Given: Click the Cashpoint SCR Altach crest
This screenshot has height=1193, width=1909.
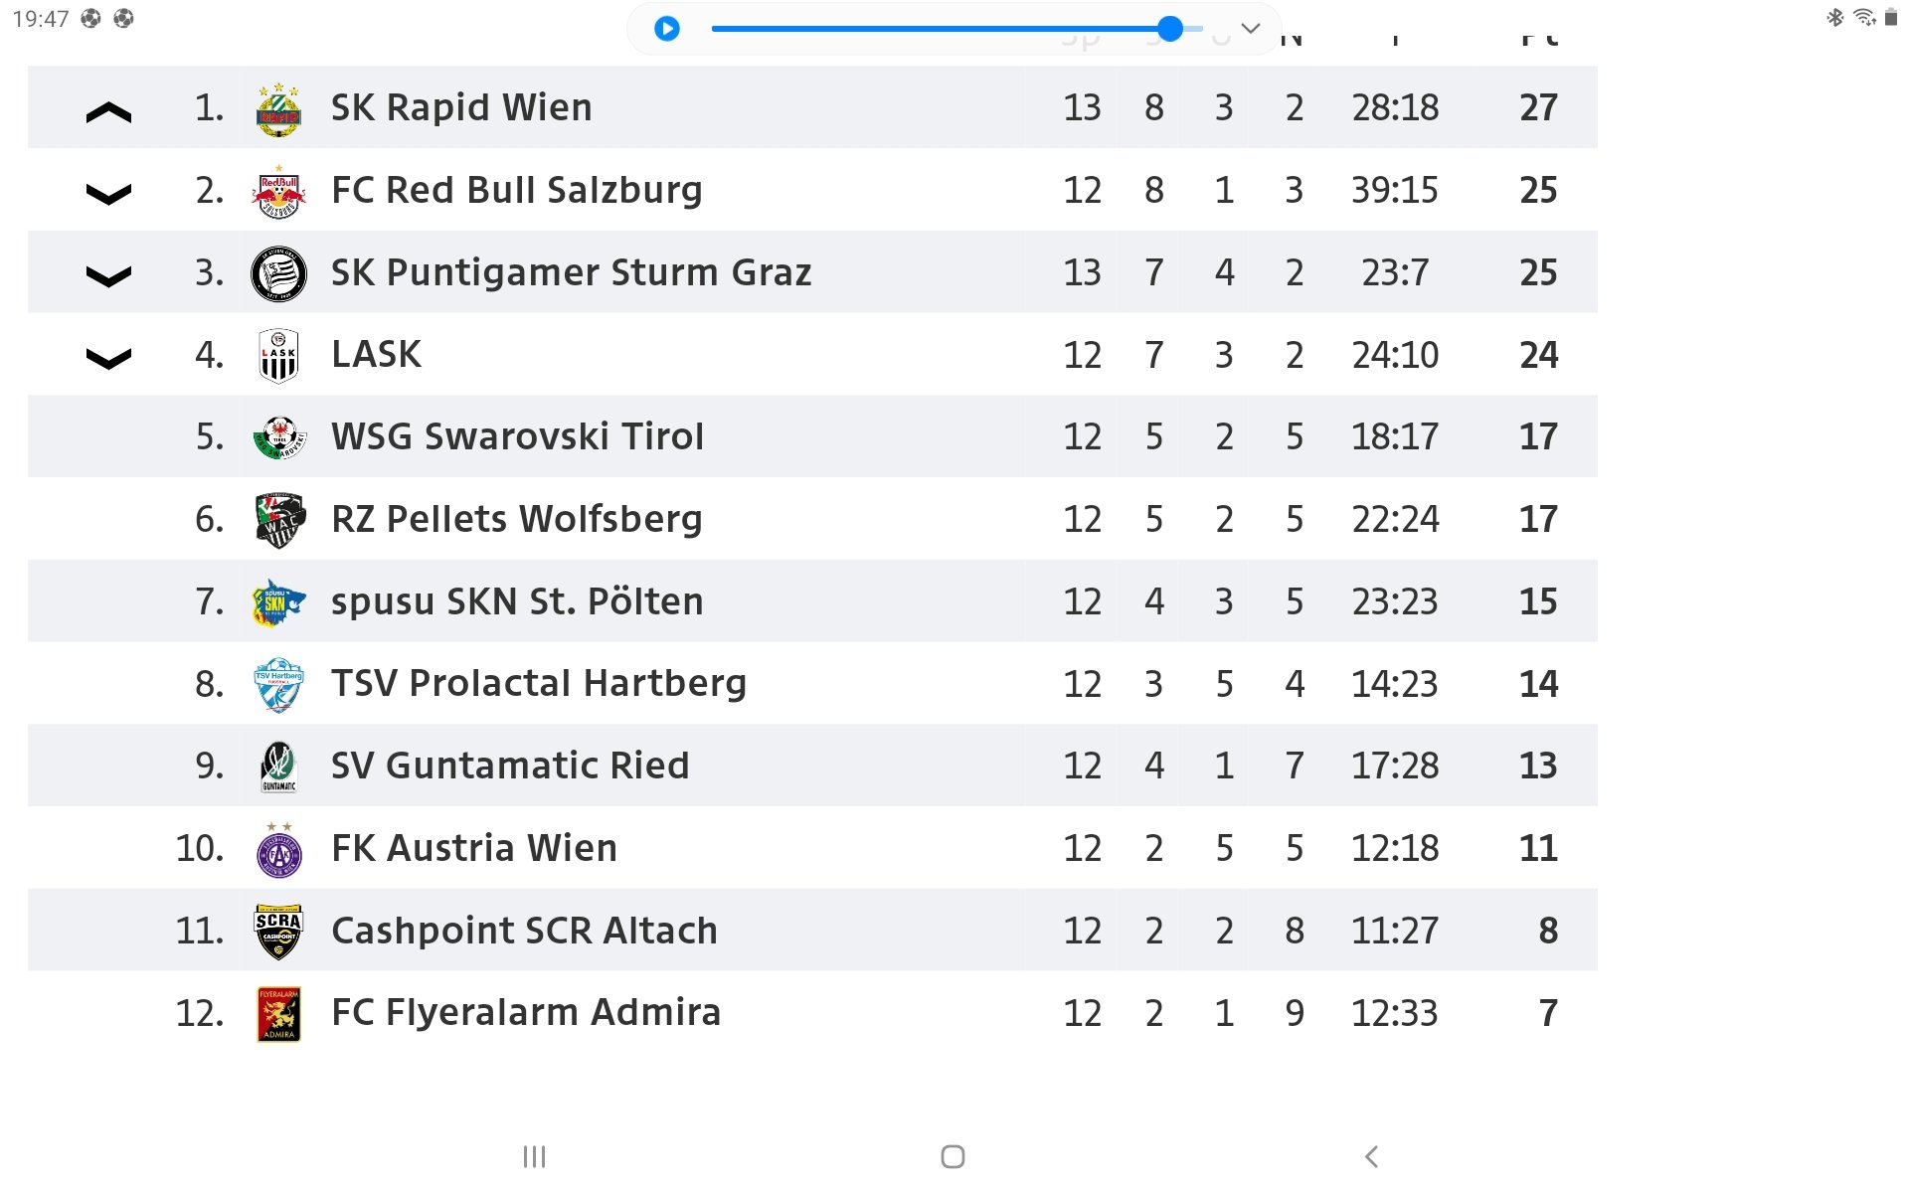Looking at the screenshot, I should (x=278, y=932).
